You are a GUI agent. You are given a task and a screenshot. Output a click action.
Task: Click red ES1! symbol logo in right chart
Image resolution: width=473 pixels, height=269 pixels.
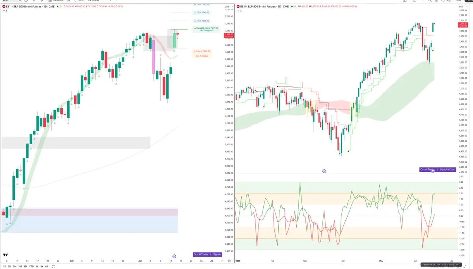(x=238, y=6)
